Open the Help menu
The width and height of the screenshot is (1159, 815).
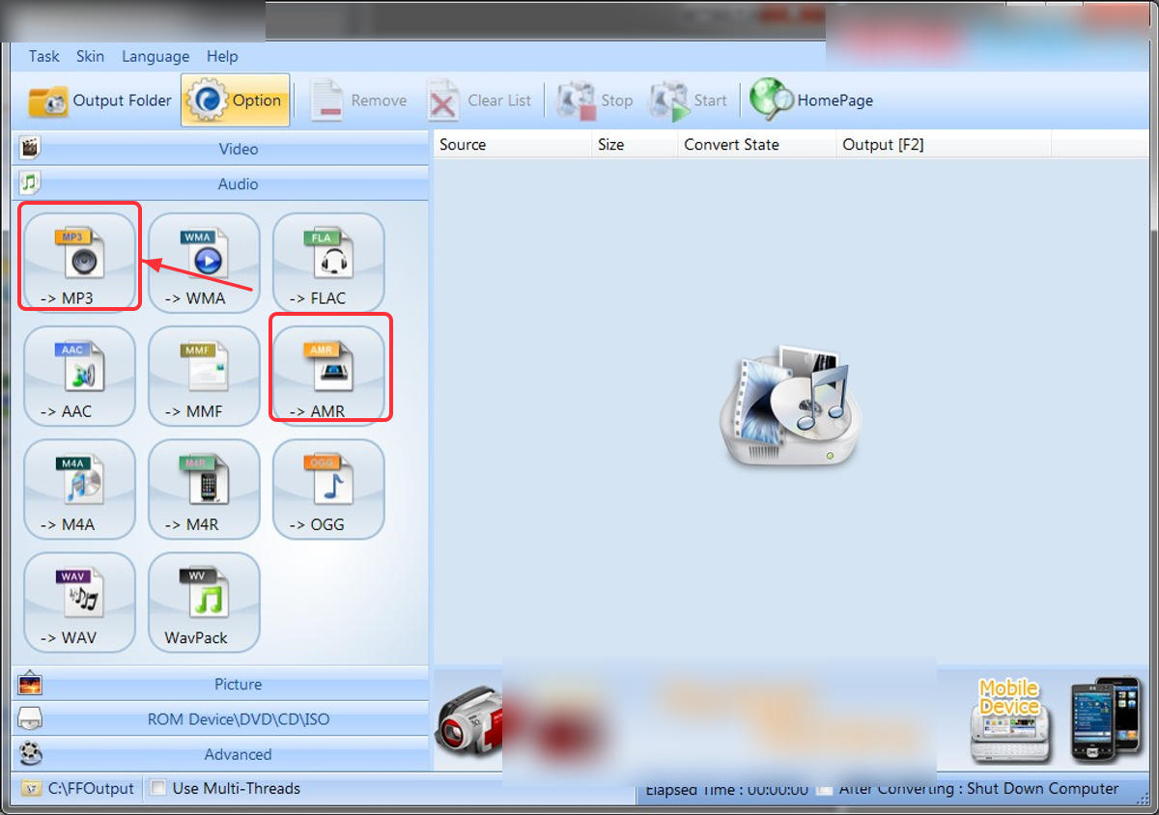(222, 56)
